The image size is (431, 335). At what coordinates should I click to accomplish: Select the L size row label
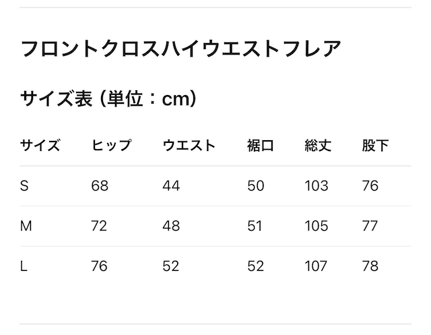[x=24, y=266]
